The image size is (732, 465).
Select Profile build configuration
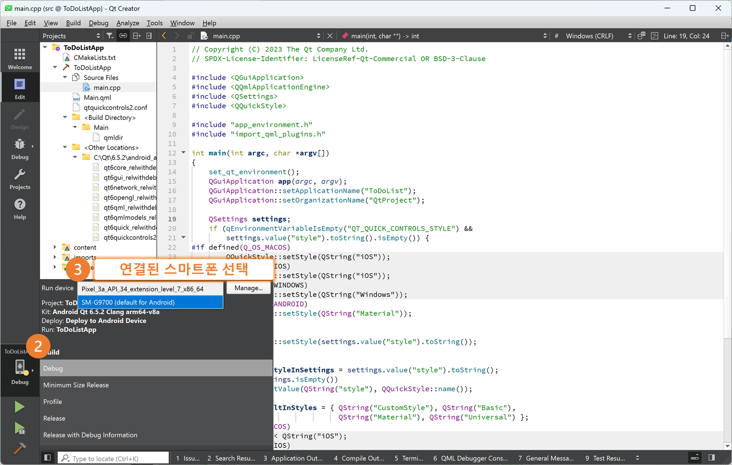click(x=156, y=401)
